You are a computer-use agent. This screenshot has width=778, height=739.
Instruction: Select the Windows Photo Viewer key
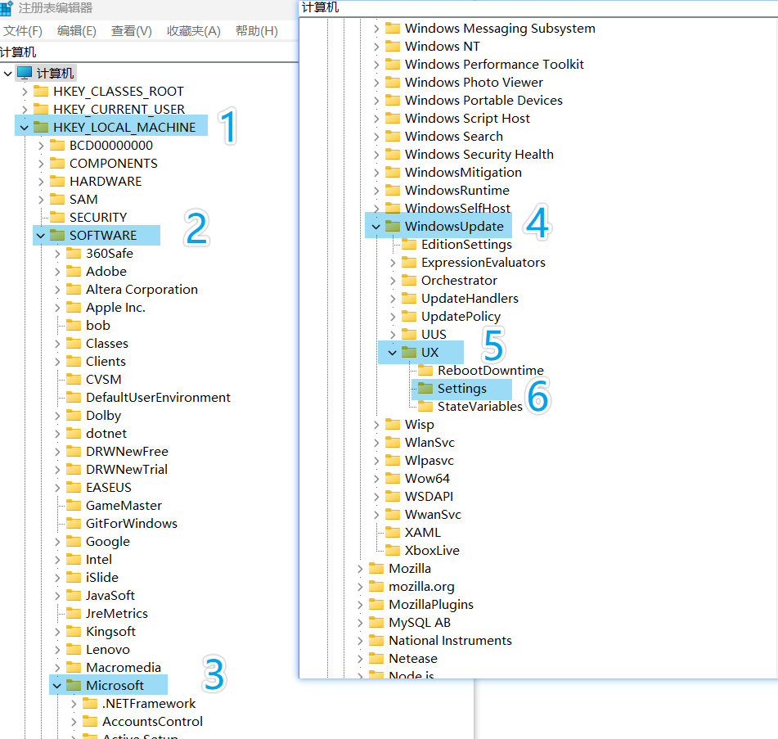point(474,83)
